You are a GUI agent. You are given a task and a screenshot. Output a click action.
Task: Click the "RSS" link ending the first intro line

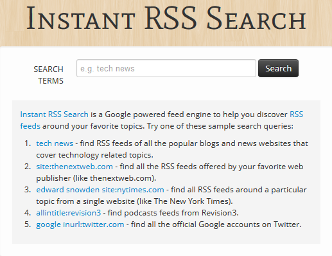(x=297, y=114)
